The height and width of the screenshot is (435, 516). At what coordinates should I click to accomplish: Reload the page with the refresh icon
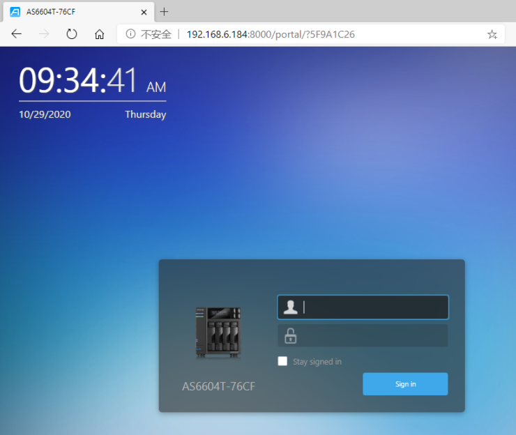[x=71, y=34]
